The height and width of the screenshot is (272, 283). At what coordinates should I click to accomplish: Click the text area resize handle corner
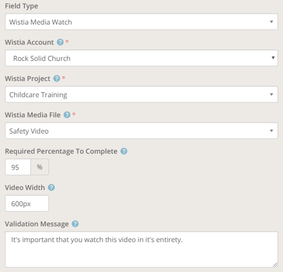275,265
